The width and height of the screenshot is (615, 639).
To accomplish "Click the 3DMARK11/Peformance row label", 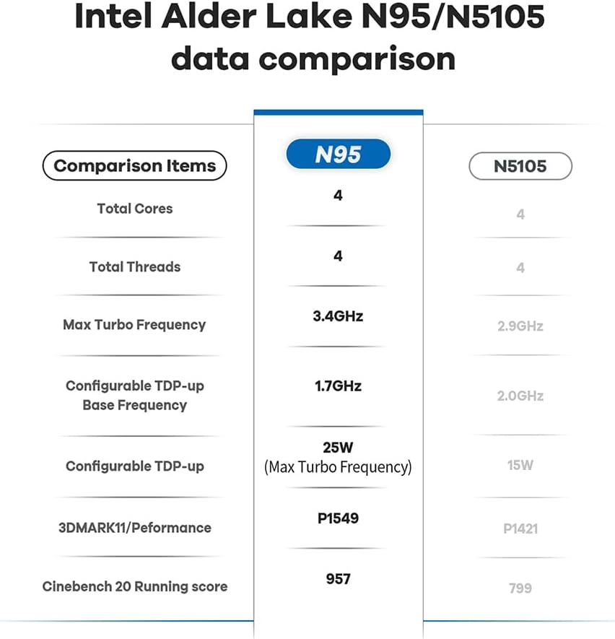I will pyautogui.click(x=135, y=528).
